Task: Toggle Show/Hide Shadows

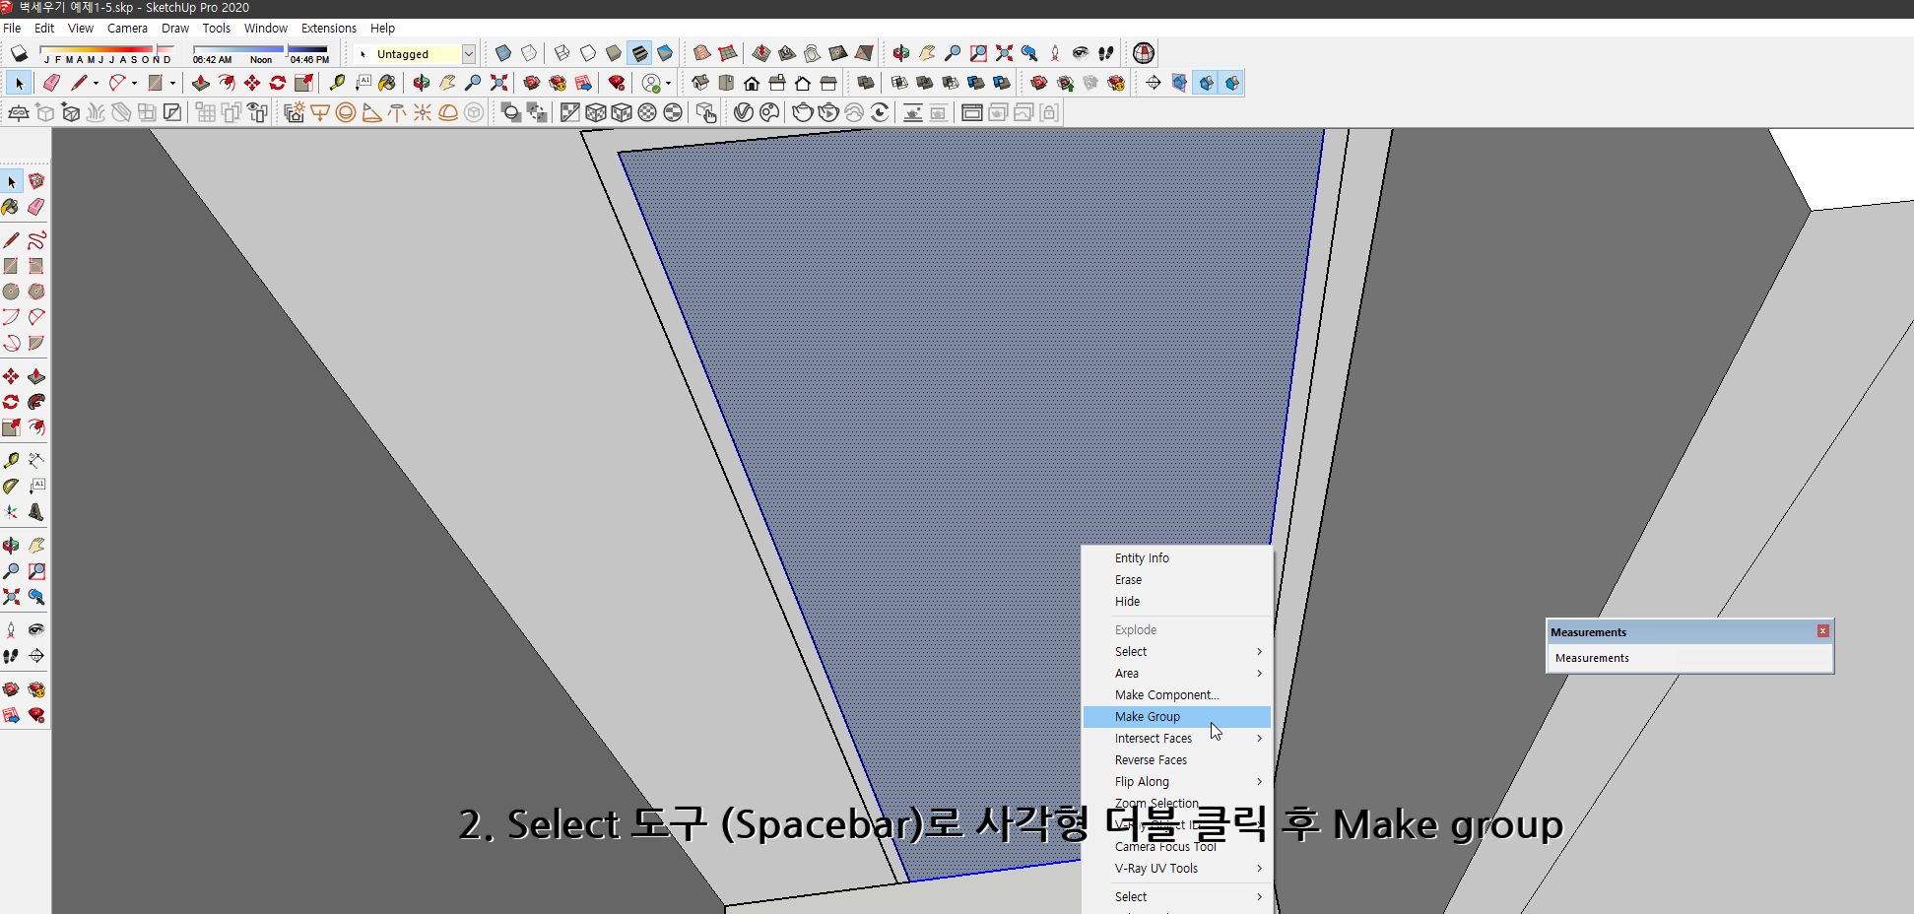Action: click(x=20, y=53)
